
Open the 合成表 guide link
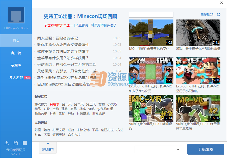coord(55,104)
